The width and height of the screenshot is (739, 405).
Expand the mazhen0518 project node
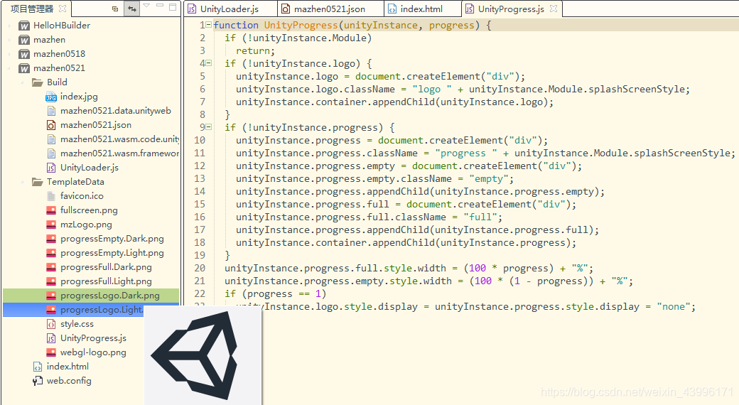coord(9,54)
